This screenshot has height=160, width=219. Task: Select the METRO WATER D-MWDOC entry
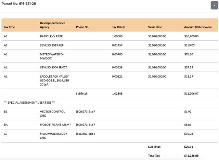coord(52,56)
